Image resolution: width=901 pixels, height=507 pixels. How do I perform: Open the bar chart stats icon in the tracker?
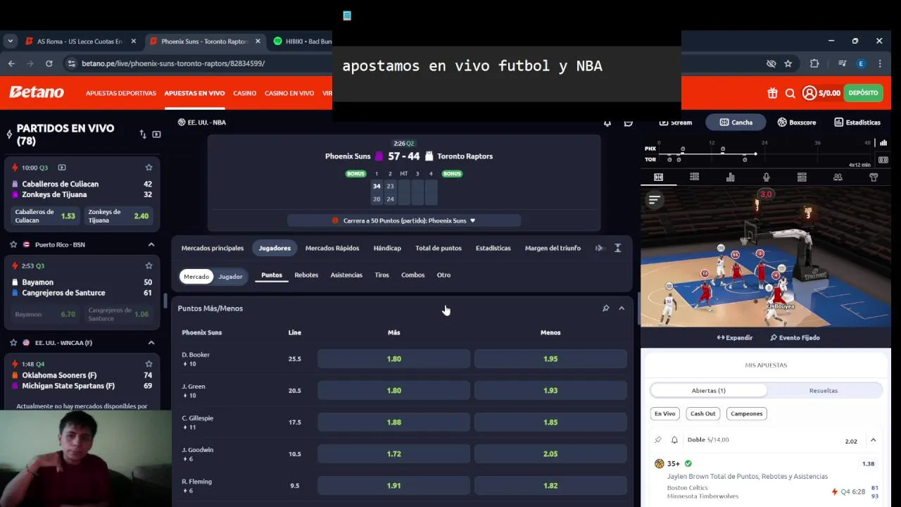click(731, 177)
